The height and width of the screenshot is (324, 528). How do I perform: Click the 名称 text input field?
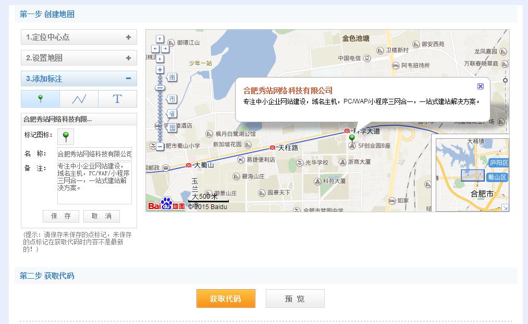pyautogui.click(x=94, y=154)
